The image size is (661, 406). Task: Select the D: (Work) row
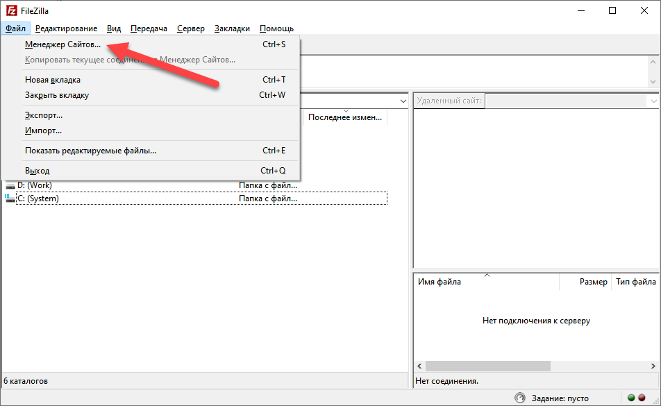click(196, 185)
